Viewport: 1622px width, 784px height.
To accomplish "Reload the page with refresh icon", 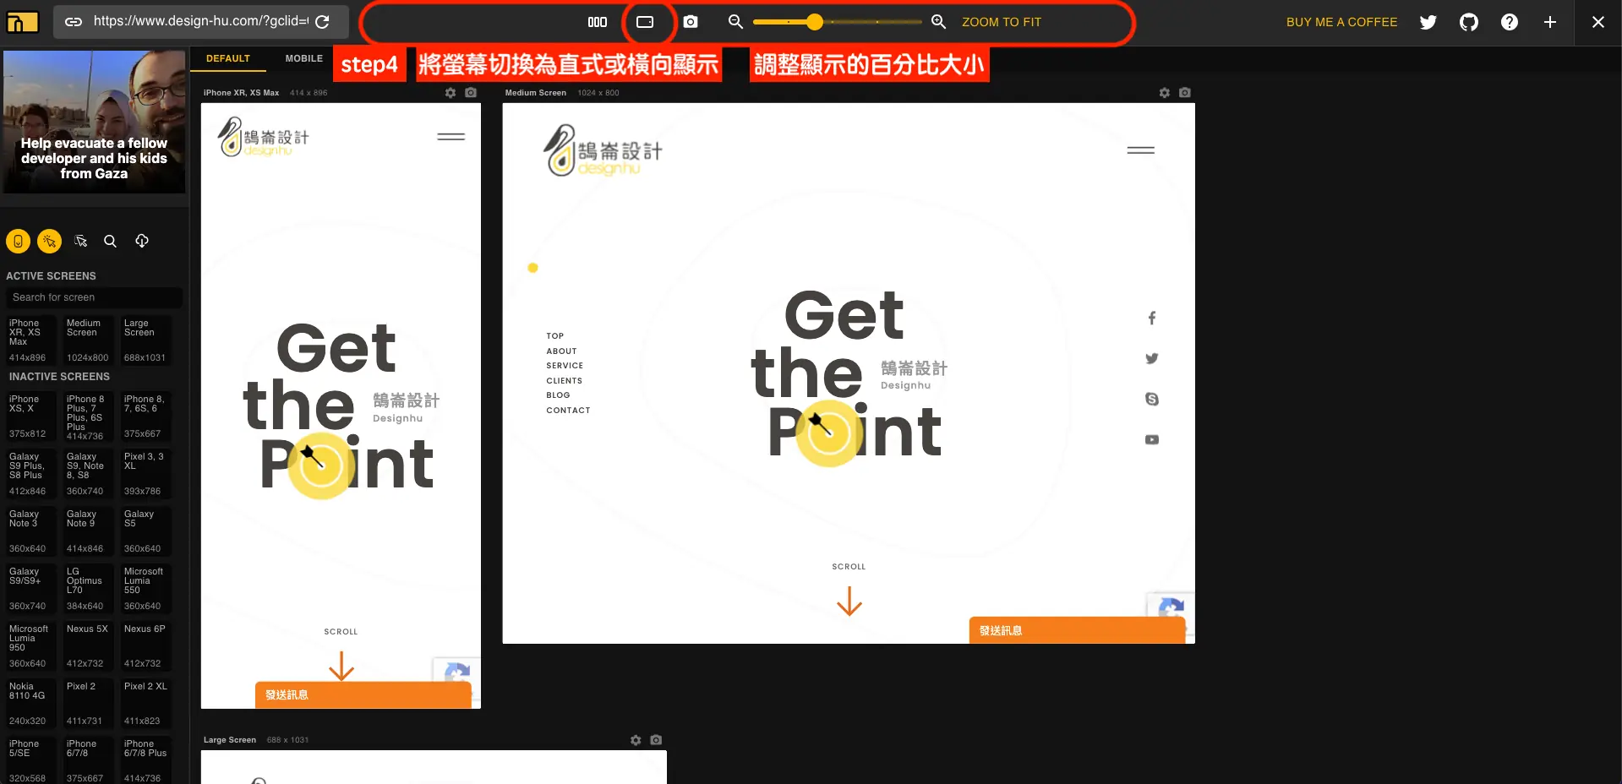I will [x=322, y=22].
